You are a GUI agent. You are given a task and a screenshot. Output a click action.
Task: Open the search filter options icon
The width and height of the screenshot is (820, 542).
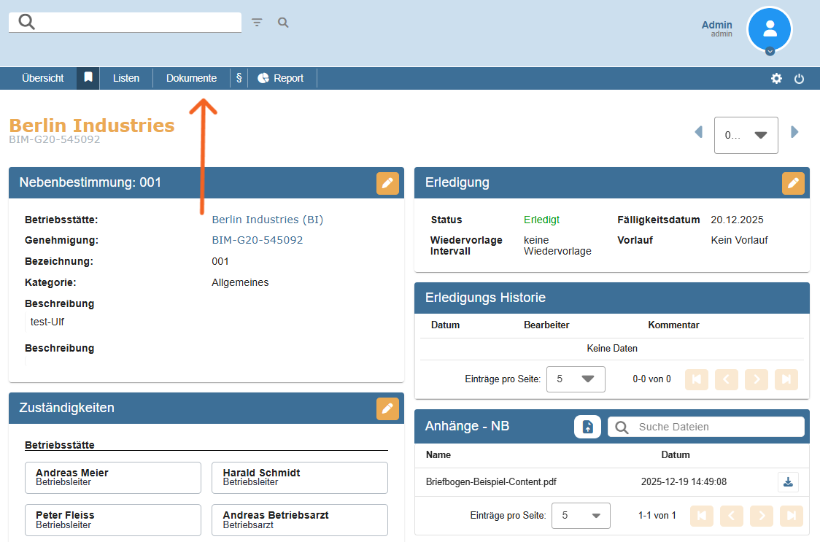(x=257, y=23)
